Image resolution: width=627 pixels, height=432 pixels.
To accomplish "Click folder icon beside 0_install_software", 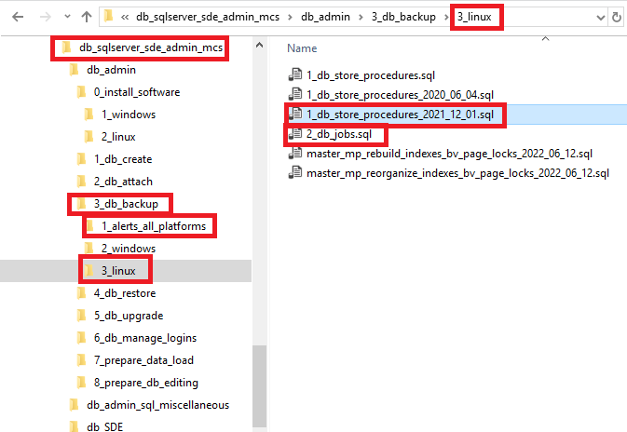I will [81, 92].
